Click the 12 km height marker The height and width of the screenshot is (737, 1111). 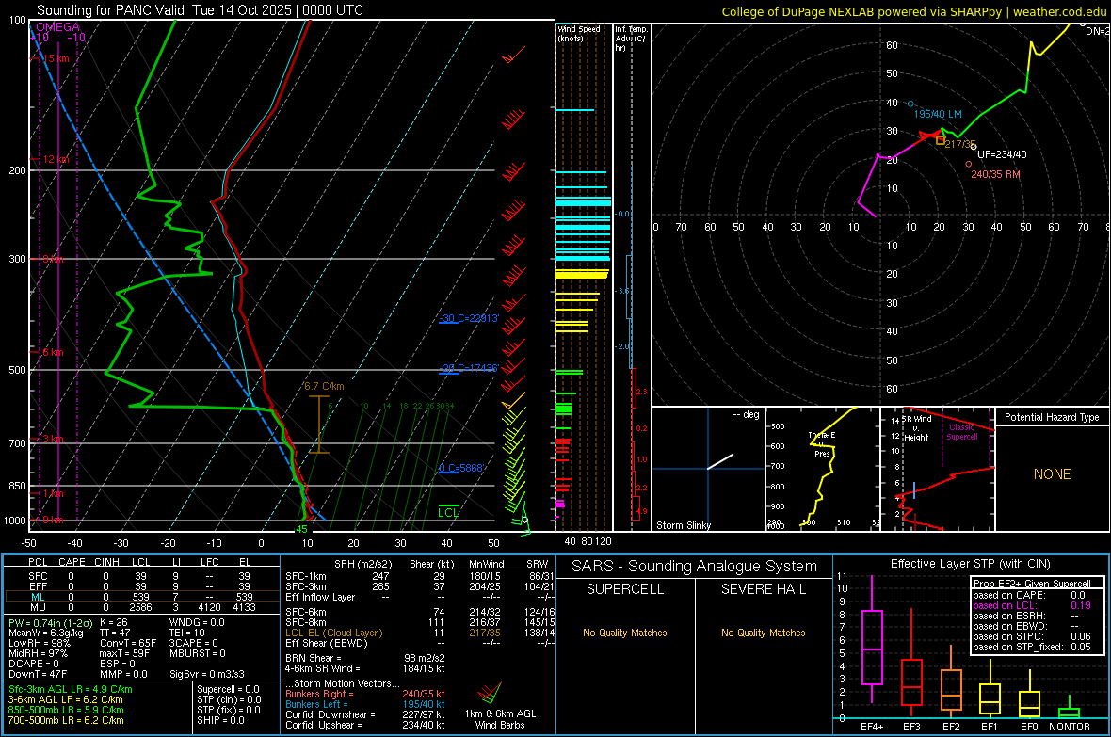coord(56,159)
